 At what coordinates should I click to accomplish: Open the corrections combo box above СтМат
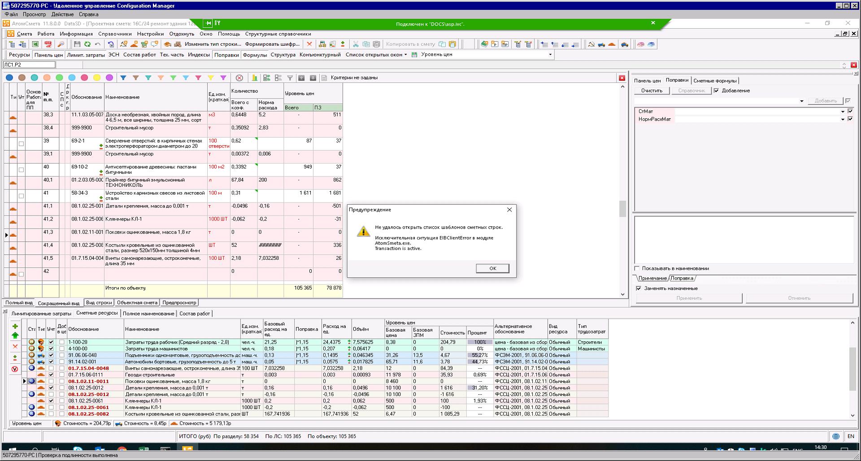click(802, 101)
